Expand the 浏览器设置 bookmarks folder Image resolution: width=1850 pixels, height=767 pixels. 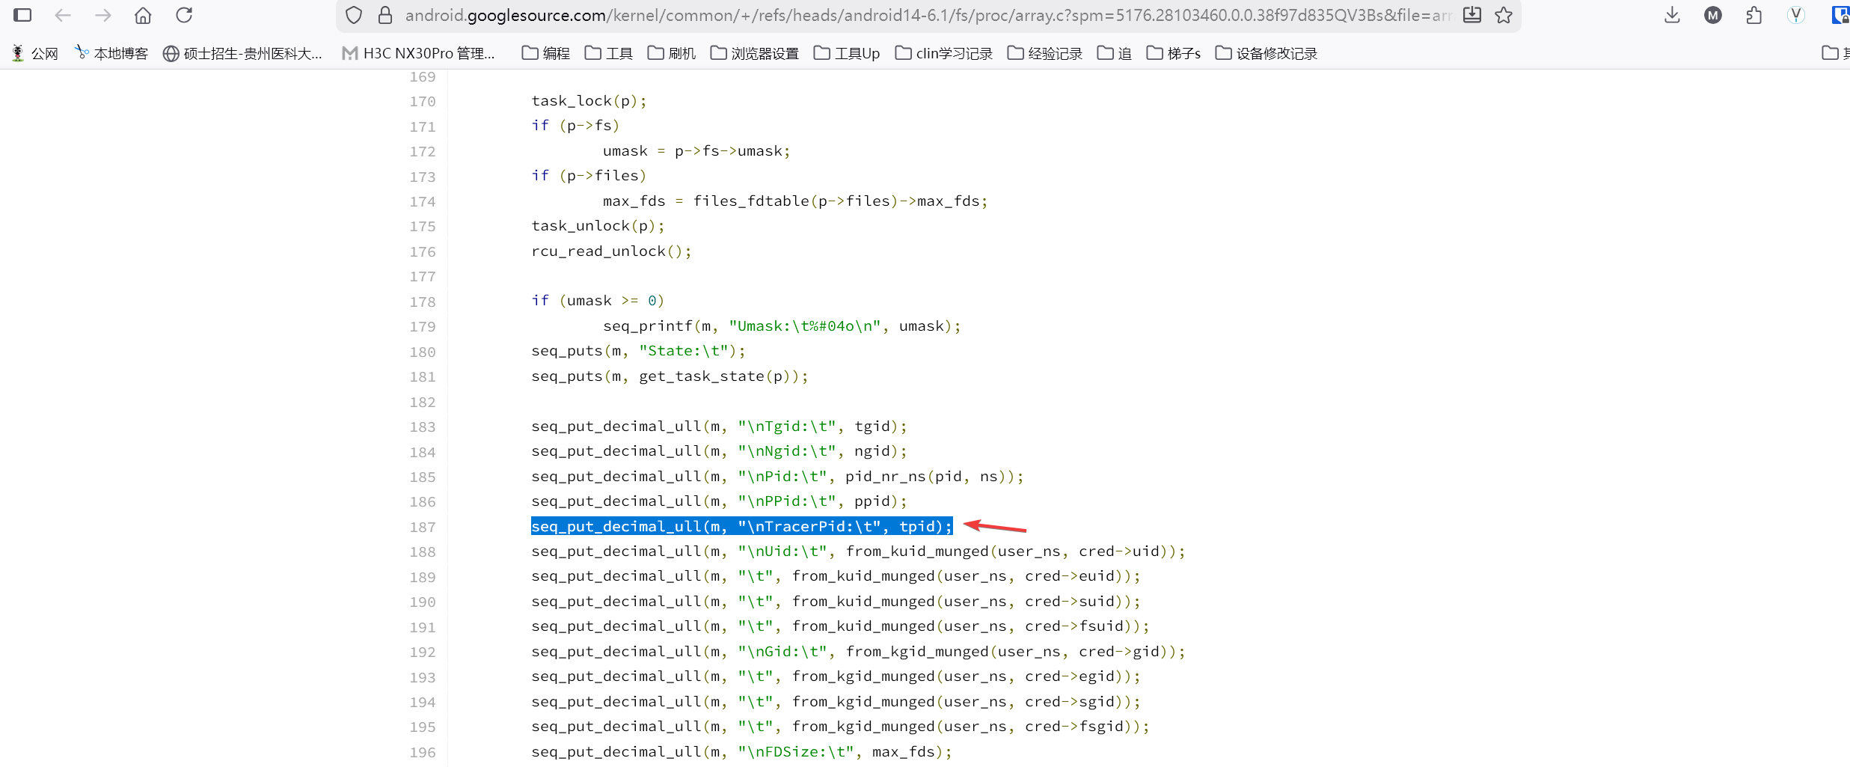(754, 53)
